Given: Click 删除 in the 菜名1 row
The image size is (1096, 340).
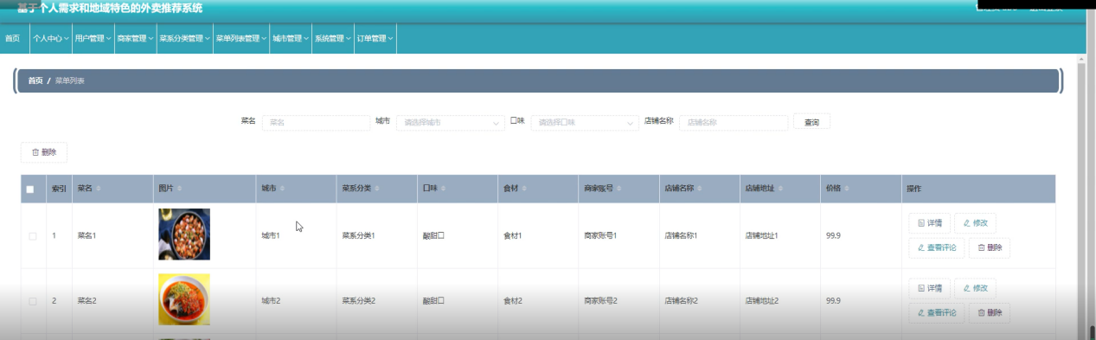Looking at the screenshot, I should 989,247.
